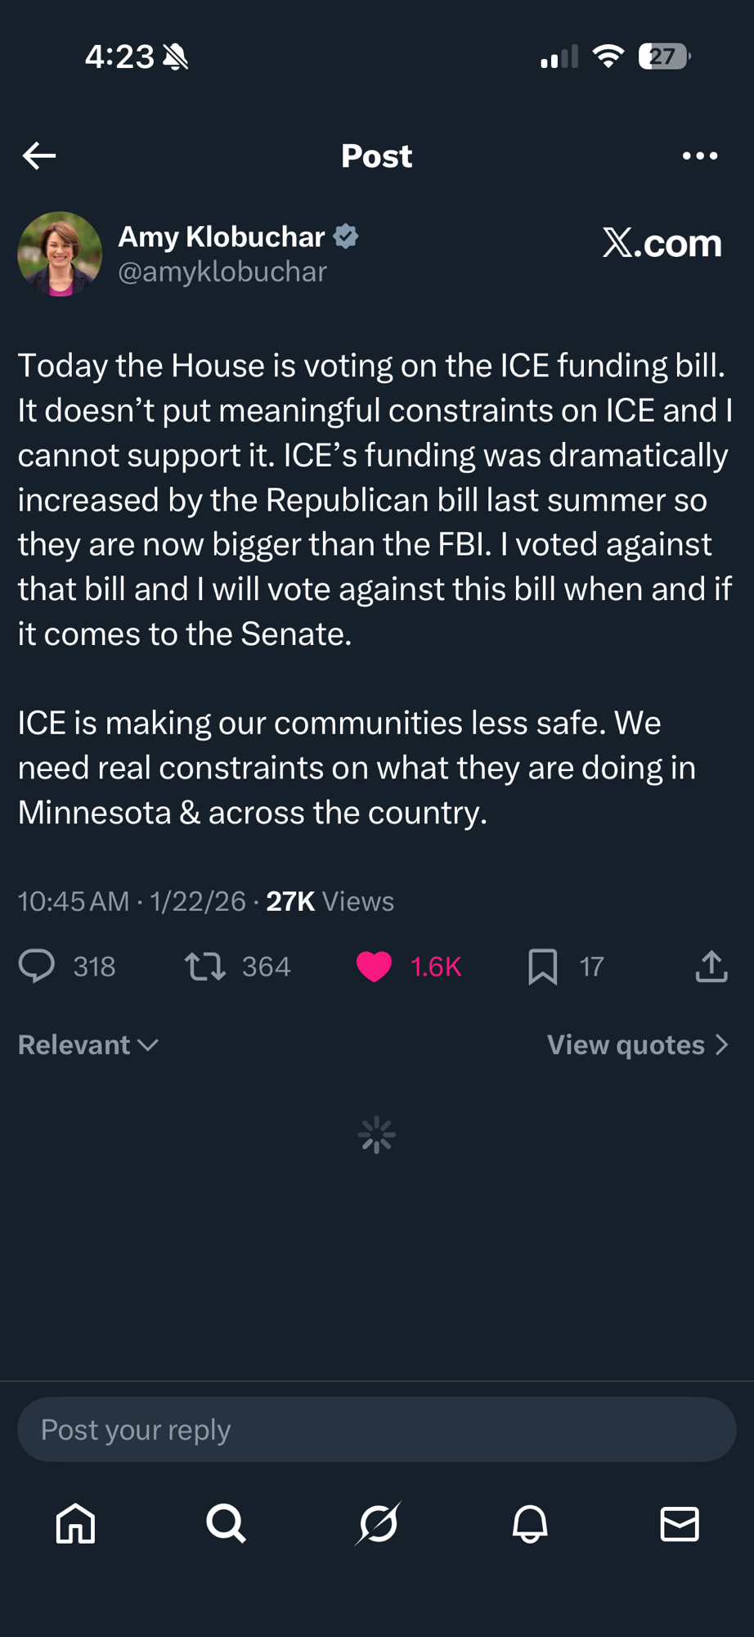
Task: Unlike the post via pink heart
Action: point(375,966)
